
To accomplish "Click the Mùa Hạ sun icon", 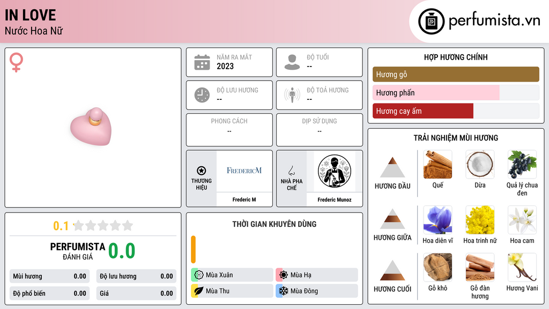I will [x=284, y=275].
